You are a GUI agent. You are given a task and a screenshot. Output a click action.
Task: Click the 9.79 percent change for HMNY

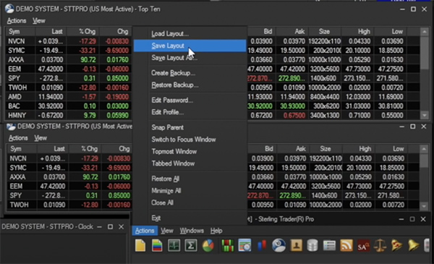click(x=90, y=116)
